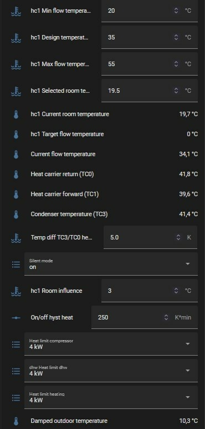Click the Temp diff TC3/TC0 value field
The width and height of the screenshot is (205, 429).
coord(150,237)
